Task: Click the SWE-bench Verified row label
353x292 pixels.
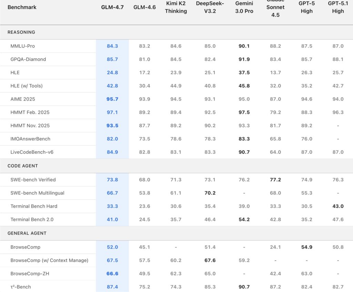Action: 33,180
